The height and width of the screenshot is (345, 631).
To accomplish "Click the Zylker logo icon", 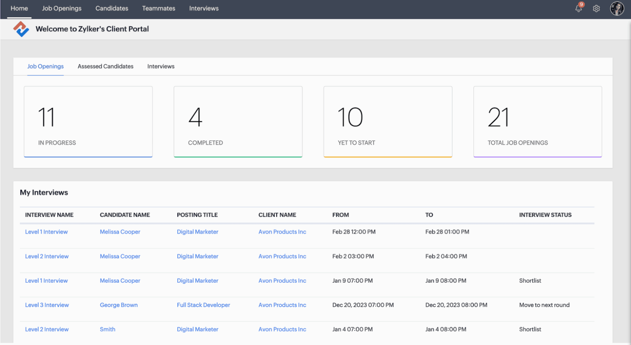I will (21, 29).
